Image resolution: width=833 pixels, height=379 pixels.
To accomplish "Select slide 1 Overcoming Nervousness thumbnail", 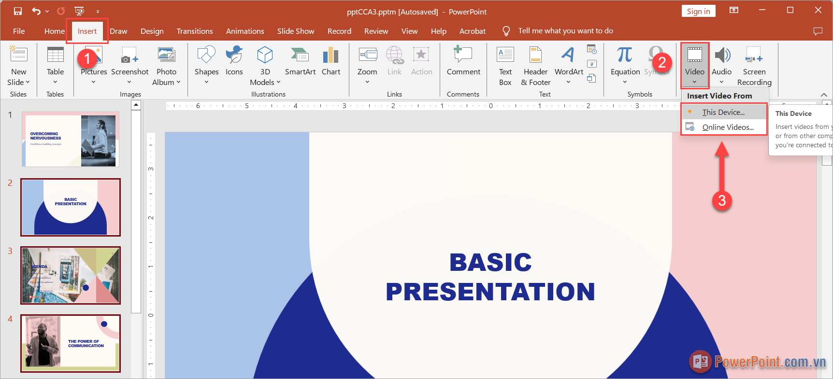I will (x=71, y=140).
